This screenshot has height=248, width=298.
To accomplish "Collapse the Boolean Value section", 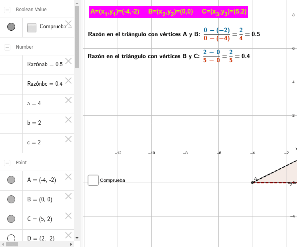I will tap(7, 10).
